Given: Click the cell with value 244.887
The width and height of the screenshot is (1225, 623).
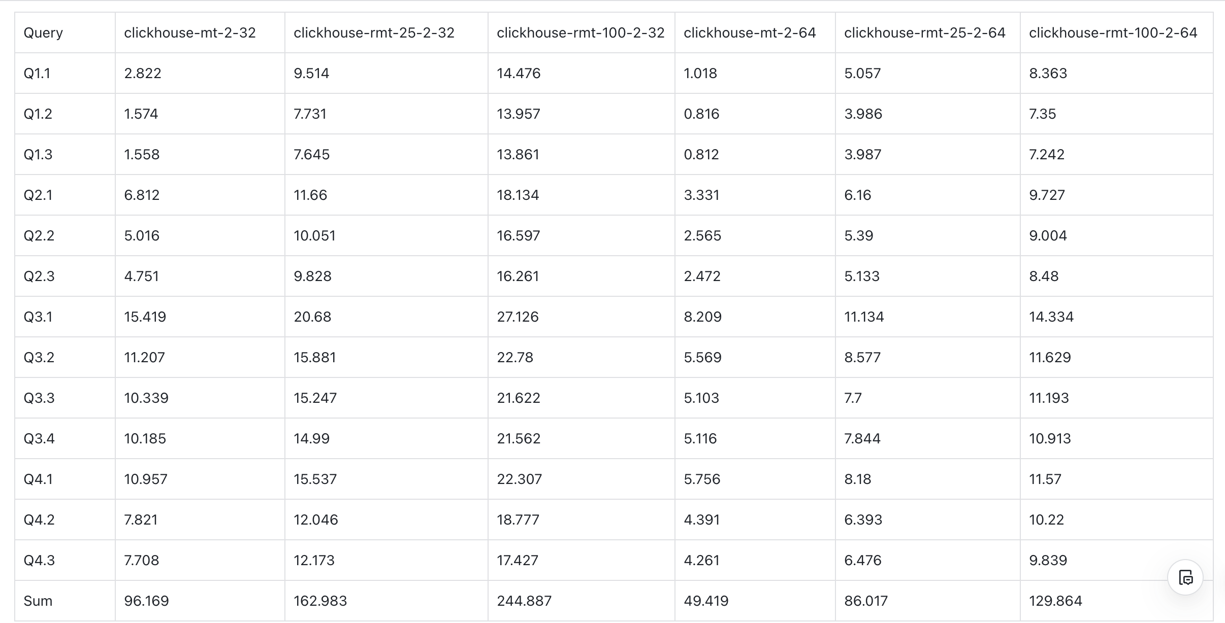Looking at the screenshot, I should coord(524,601).
